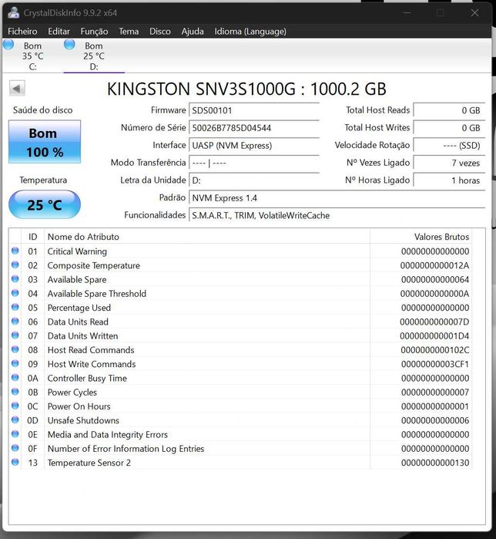Viewport: 496px width, 539px height.
Task: Click the ID column header
Action: click(x=32, y=237)
